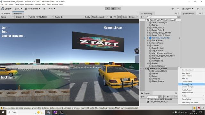The height and width of the screenshot is (115, 205).
Task: Click the Step frame button
Action: [x=119, y=9]
